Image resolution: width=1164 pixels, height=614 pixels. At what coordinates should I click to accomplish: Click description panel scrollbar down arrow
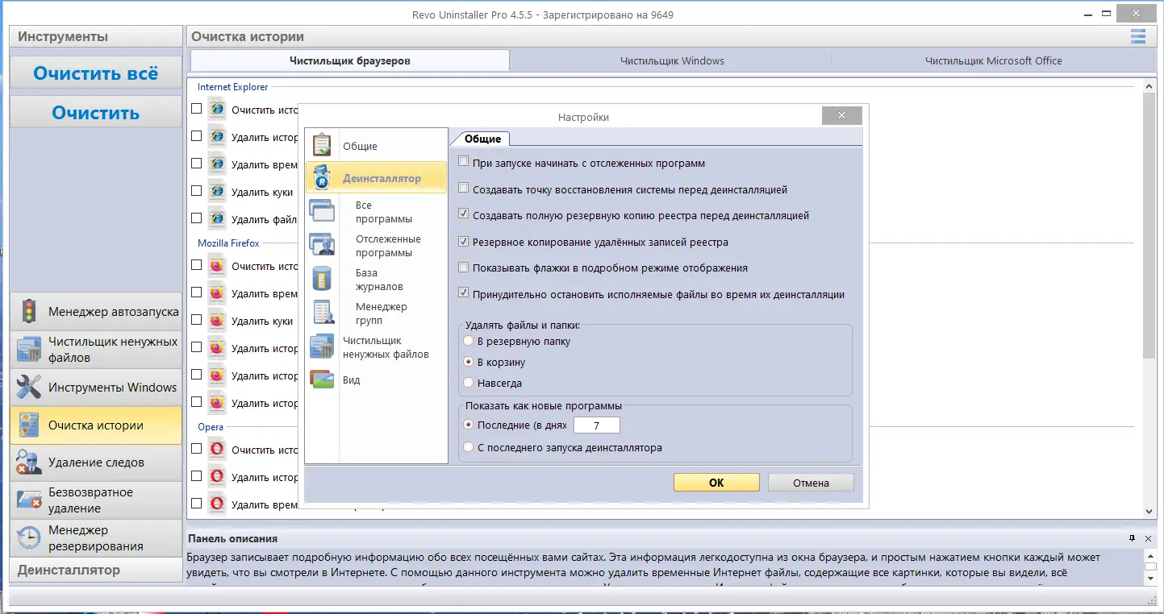[x=1150, y=579]
